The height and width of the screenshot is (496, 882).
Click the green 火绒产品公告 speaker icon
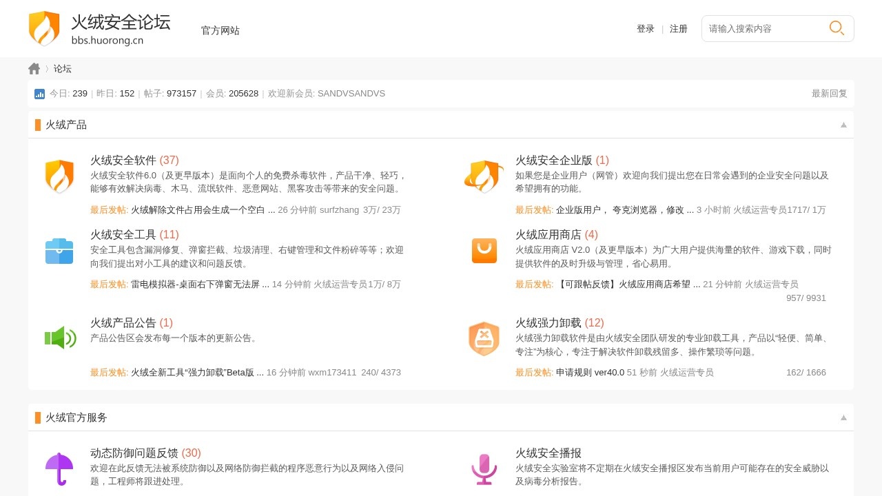(x=59, y=338)
